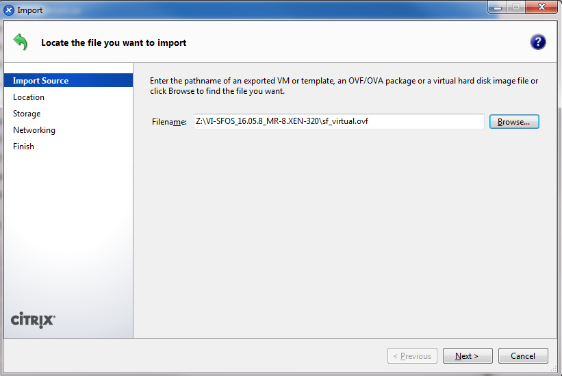Cancel the import wizard
The height and width of the screenshot is (376, 562).
pos(523,356)
